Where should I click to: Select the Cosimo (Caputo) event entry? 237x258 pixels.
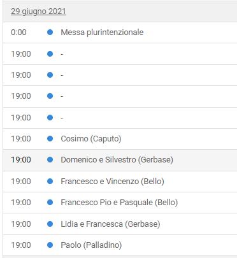[91, 139]
